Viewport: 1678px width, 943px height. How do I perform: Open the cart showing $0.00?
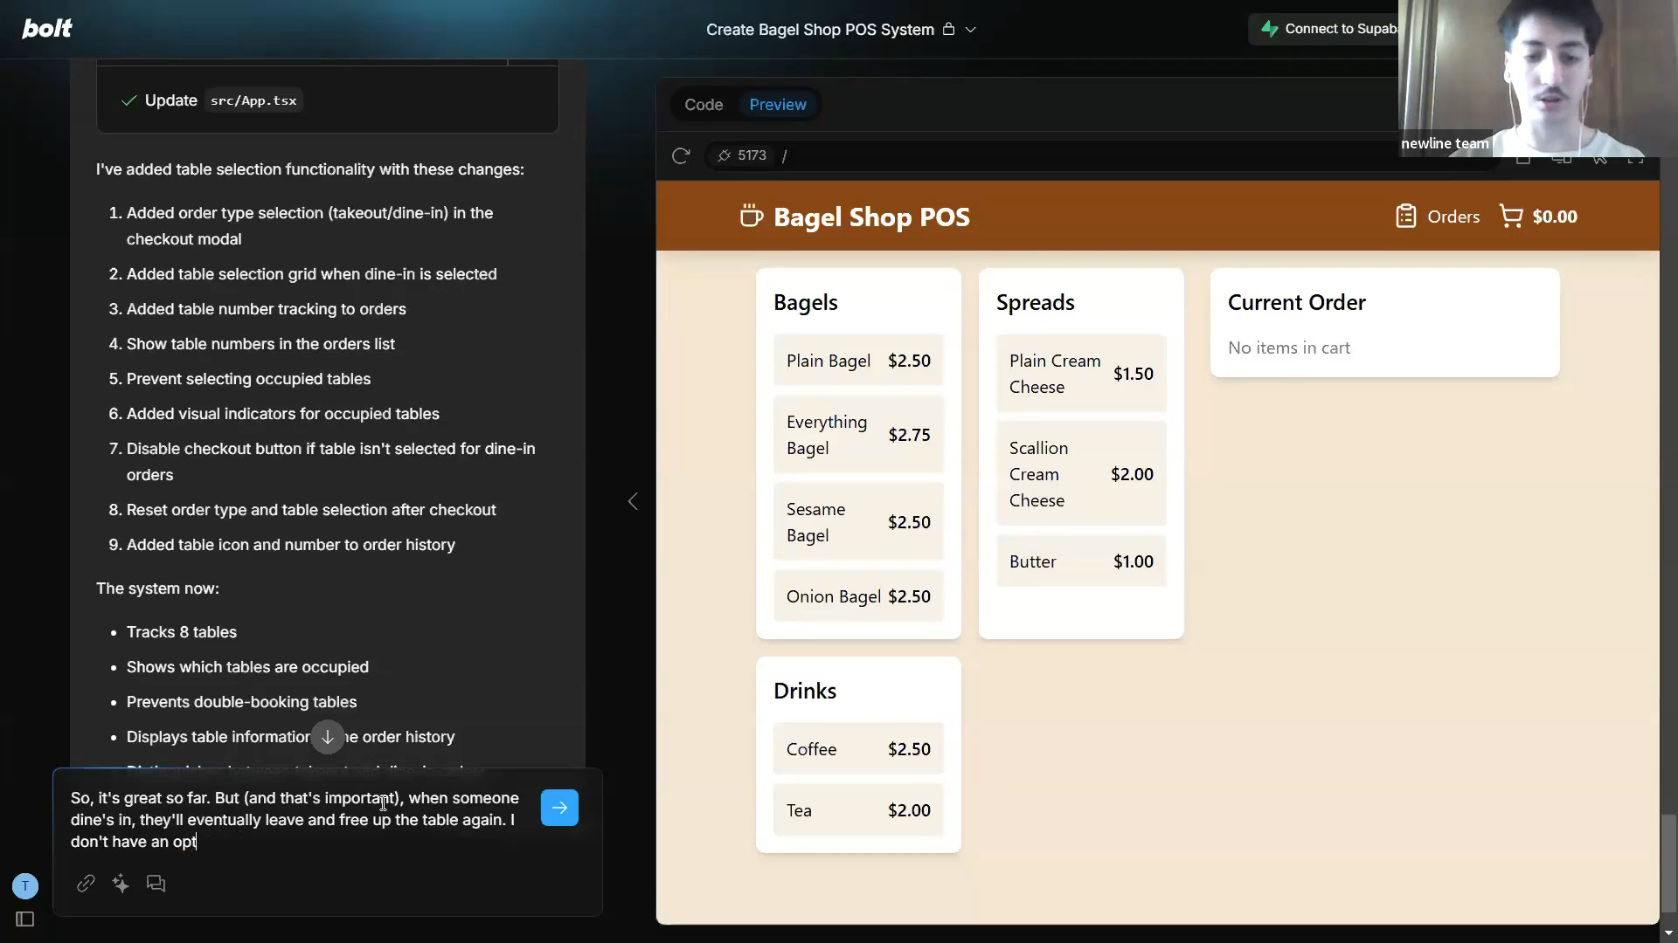coord(1538,217)
